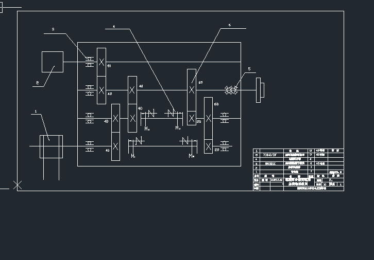Select the output flange at the shaft's right end

click(260, 90)
